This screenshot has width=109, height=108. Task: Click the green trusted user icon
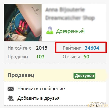(50, 30)
